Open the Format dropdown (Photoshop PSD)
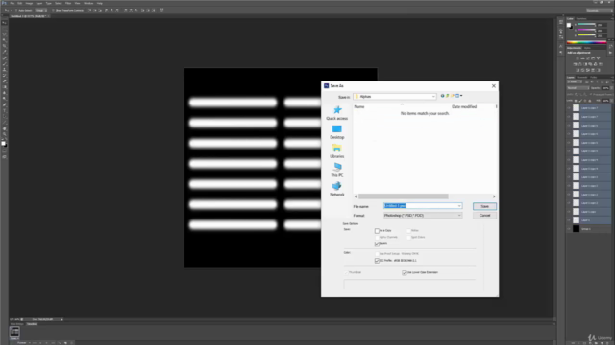Screen dimensions: 615x345 (423, 215)
